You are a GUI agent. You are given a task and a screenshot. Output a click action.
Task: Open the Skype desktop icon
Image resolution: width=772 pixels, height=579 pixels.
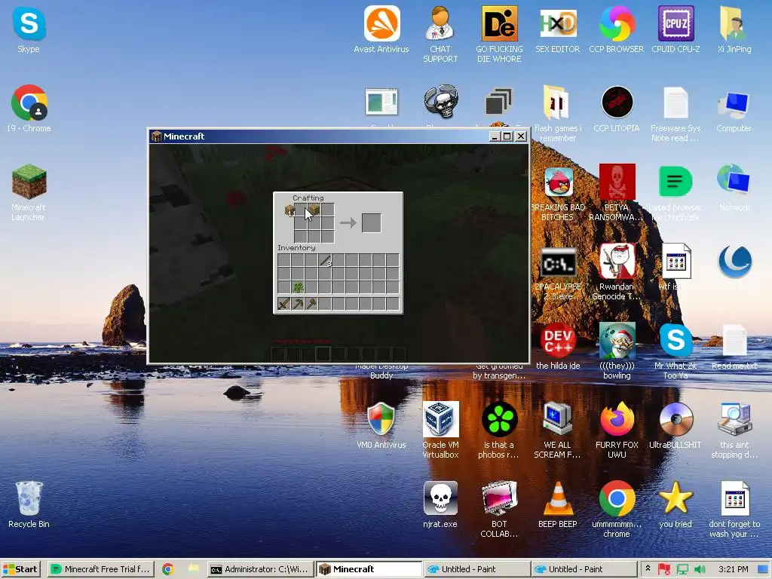coord(29,30)
